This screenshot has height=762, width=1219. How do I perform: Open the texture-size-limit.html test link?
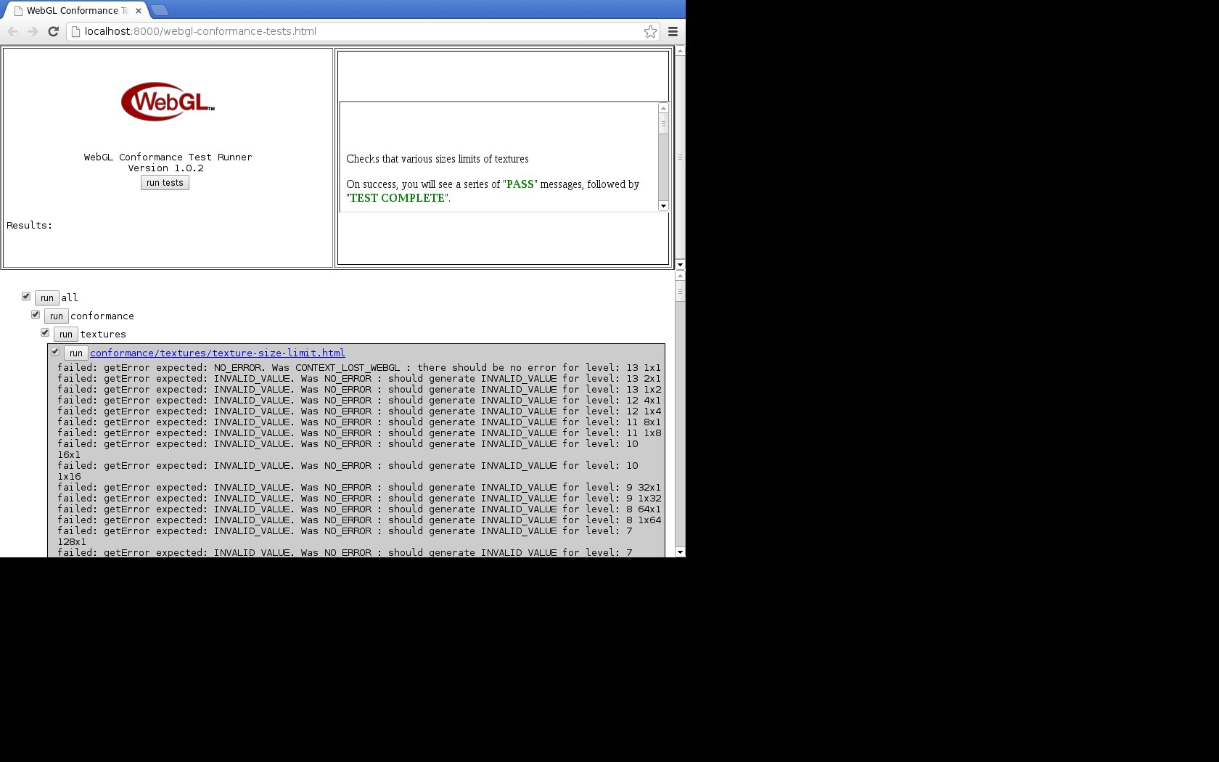pos(217,353)
